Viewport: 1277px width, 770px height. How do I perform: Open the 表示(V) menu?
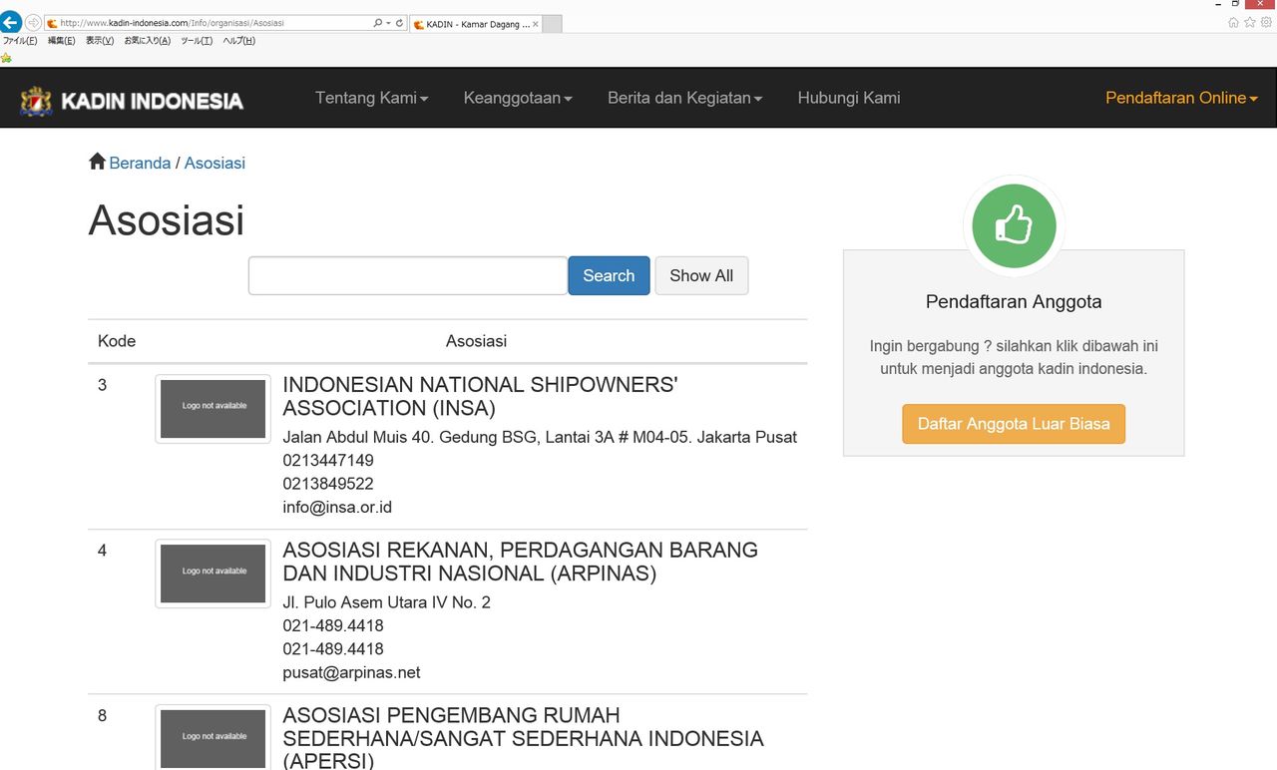100,41
